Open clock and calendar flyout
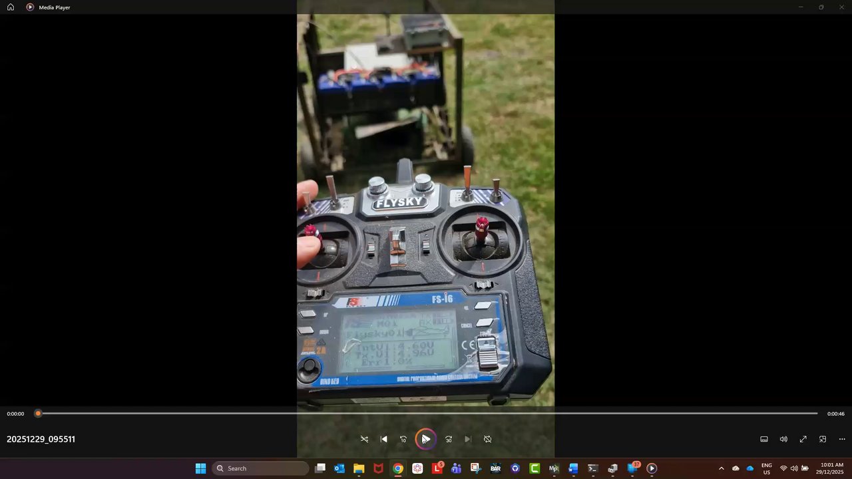The width and height of the screenshot is (852, 479). pyautogui.click(x=830, y=468)
